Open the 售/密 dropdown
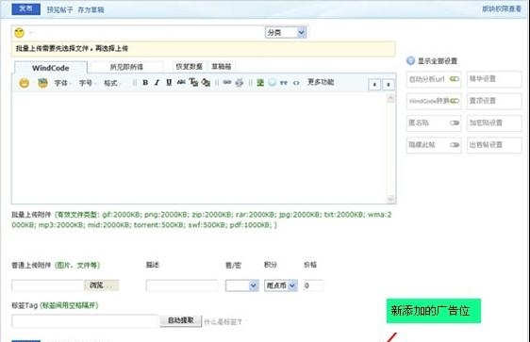530x342 pixels. [x=242, y=285]
